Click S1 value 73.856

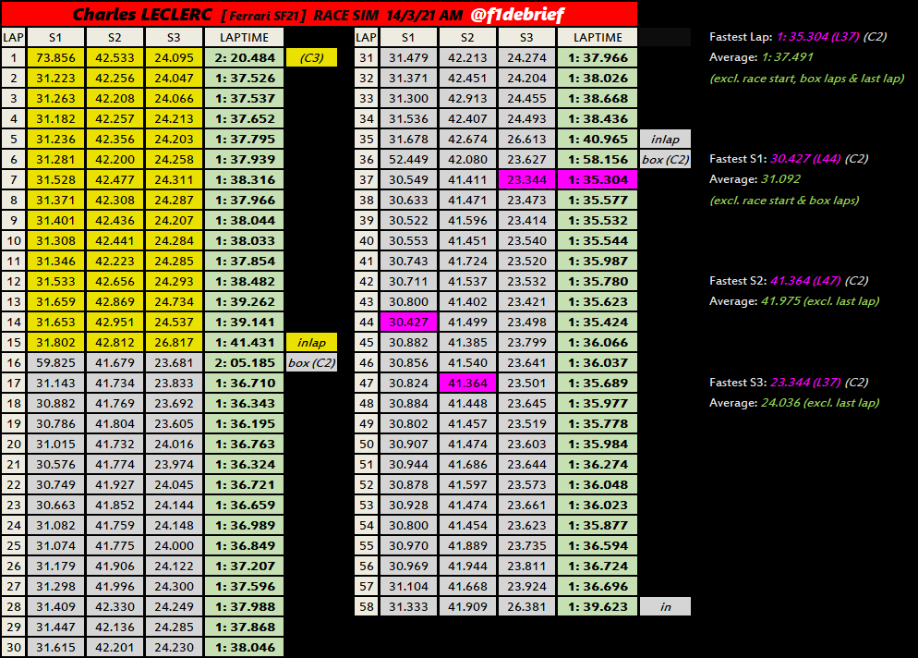point(55,57)
